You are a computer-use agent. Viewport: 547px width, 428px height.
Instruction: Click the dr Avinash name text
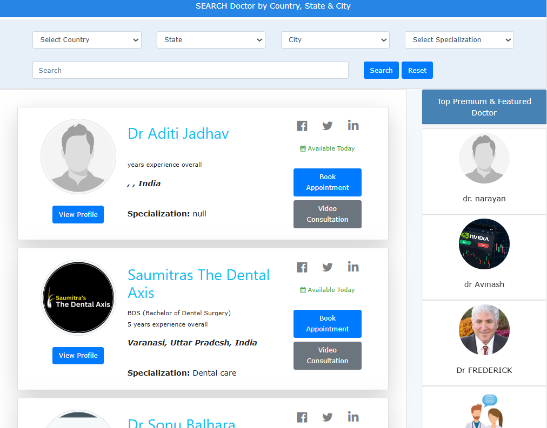click(x=484, y=284)
